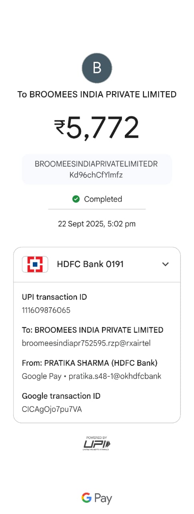
Task: Click the pratika.s48-1@okhdfcbank UPI address
Action: click(x=115, y=376)
